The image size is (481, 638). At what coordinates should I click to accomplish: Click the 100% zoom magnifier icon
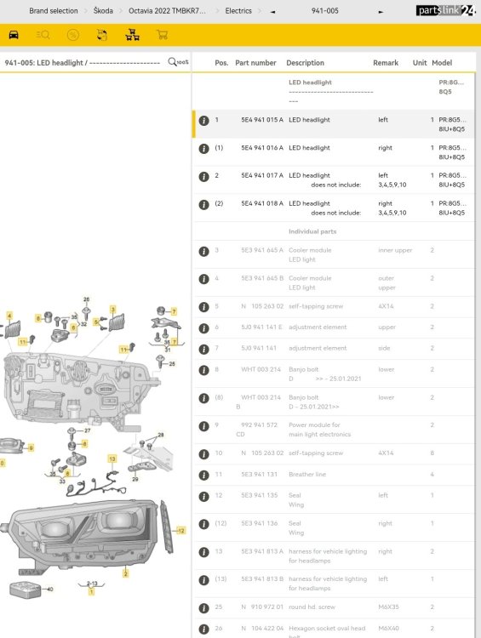[178, 62]
